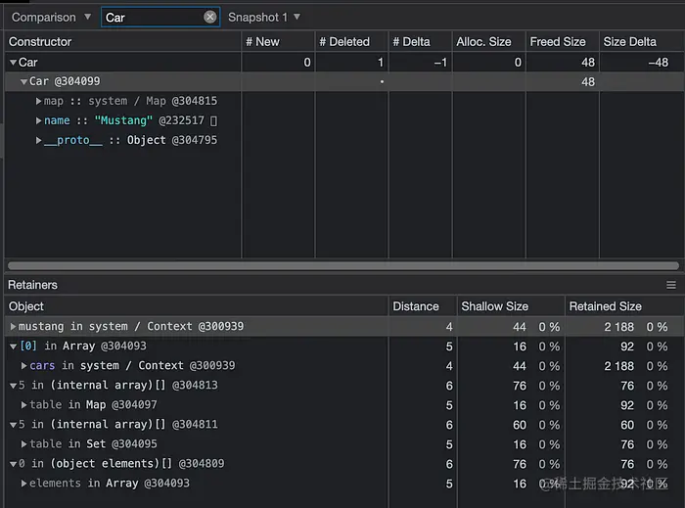Sort by # New column
685x508 pixels.
pos(278,41)
